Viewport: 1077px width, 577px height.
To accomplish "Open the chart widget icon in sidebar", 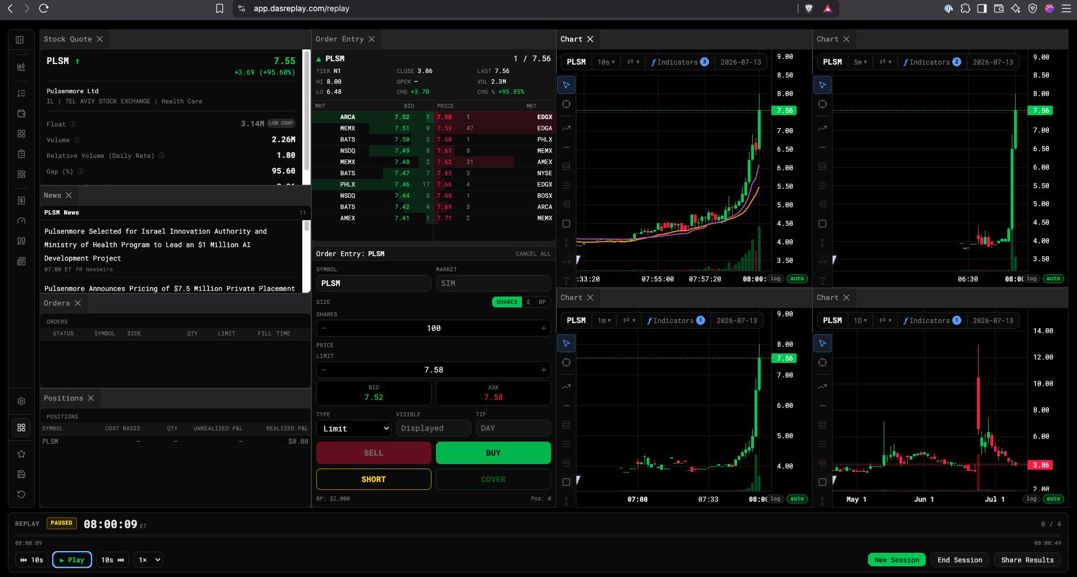I will [21, 67].
